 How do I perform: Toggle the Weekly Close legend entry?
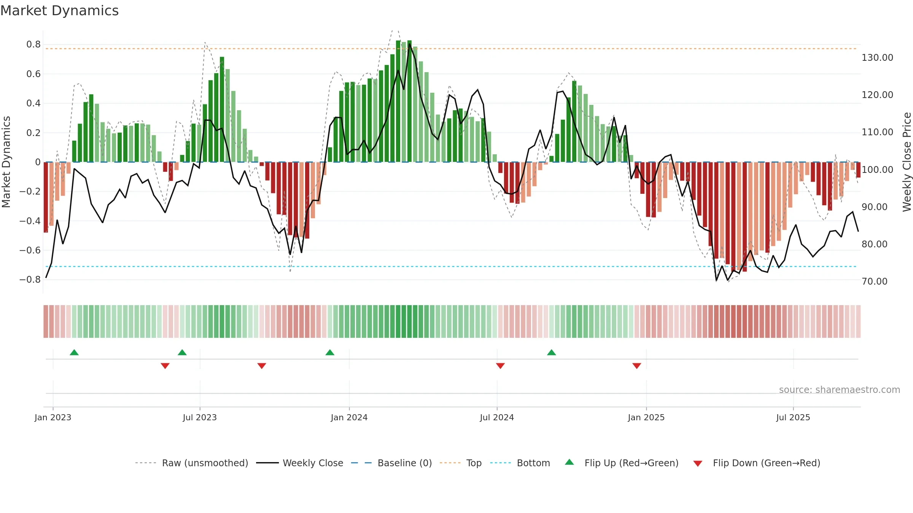pyautogui.click(x=299, y=463)
